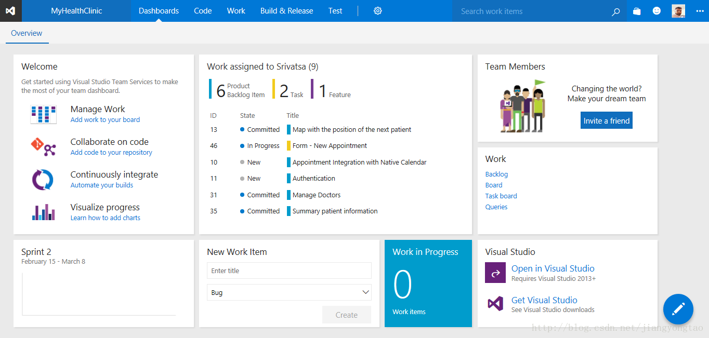Click the Manage Work board icon
The image size is (709, 338).
(x=43, y=114)
